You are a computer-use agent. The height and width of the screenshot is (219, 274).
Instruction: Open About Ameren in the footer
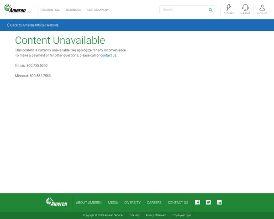[89, 203]
